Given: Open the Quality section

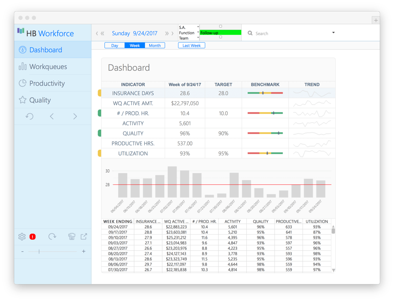Looking at the screenshot, I should point(53,100).
